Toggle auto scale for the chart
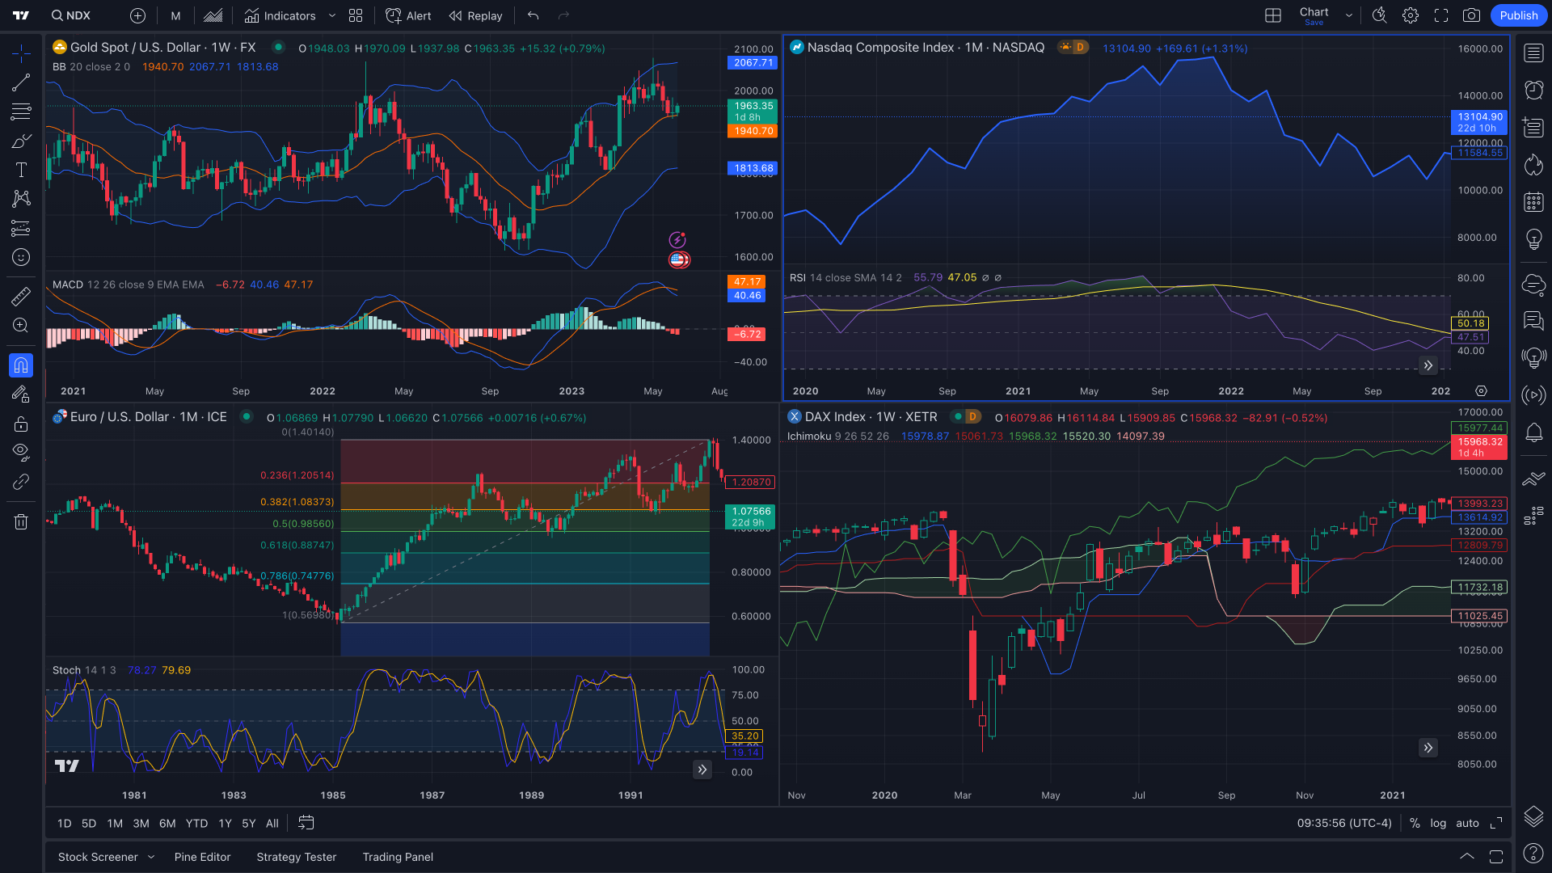 pos(1467,823)
